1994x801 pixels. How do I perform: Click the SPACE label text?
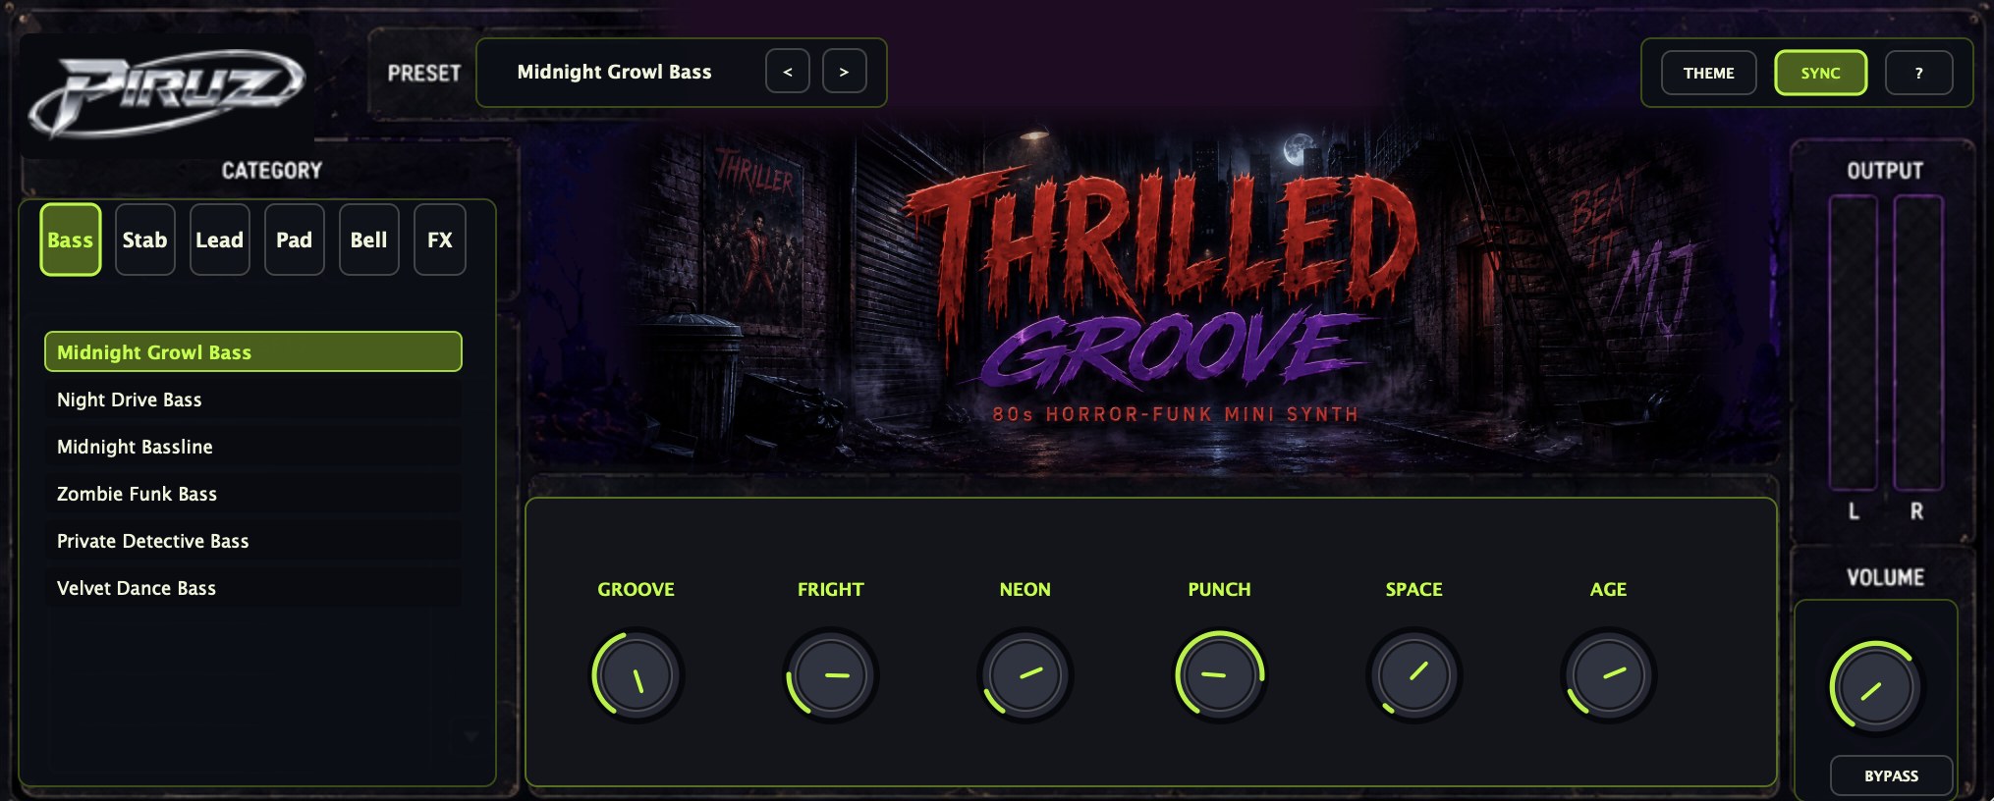pos(1414,589)
